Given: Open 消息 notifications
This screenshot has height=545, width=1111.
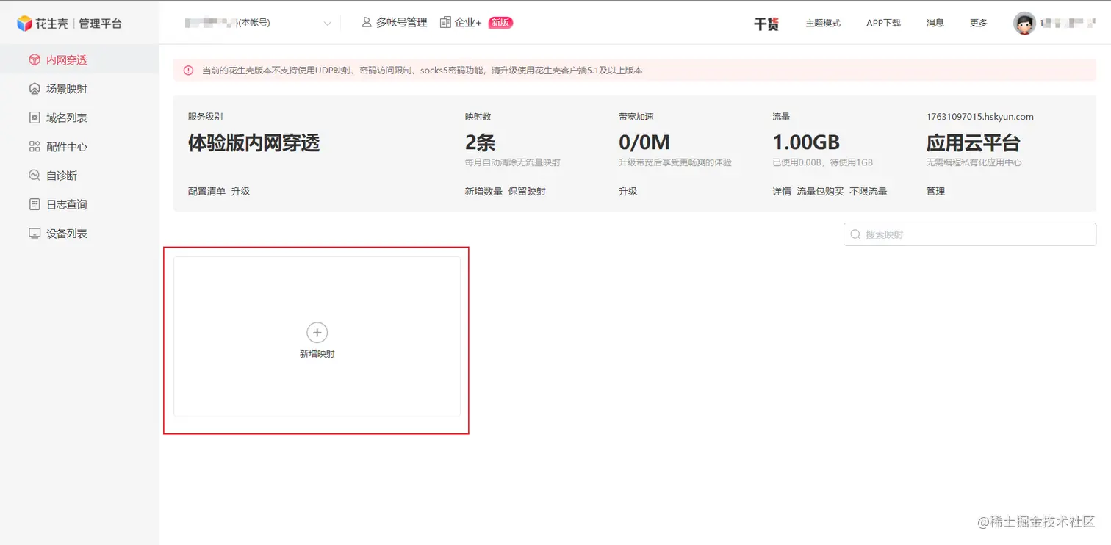Looking at the screenshot, I should [935, 24].
